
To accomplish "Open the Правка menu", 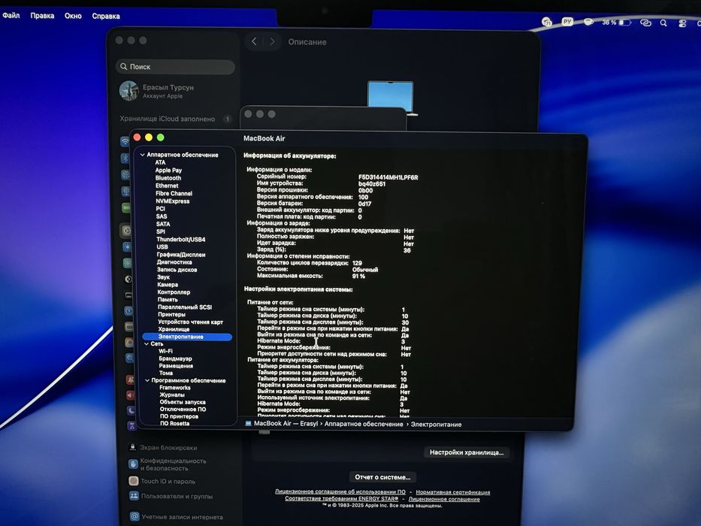I will 43,16.
